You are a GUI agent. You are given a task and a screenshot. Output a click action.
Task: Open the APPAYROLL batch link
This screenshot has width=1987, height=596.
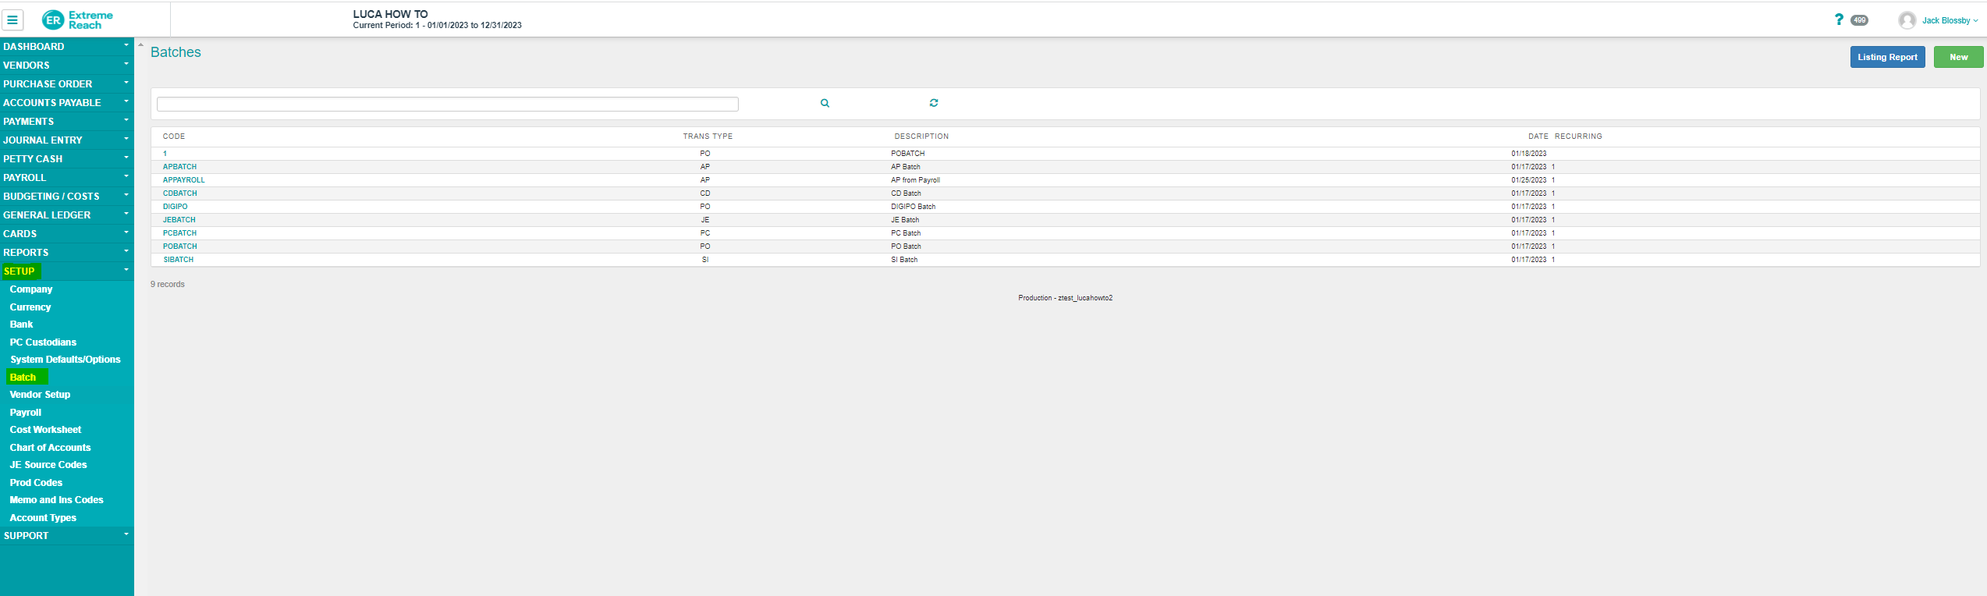click(x=183, y=180)
